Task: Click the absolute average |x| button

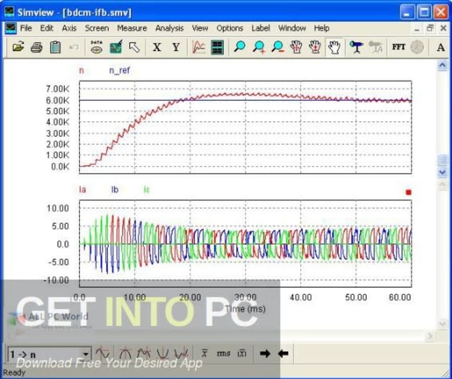Action: click(x=242, y=353)
